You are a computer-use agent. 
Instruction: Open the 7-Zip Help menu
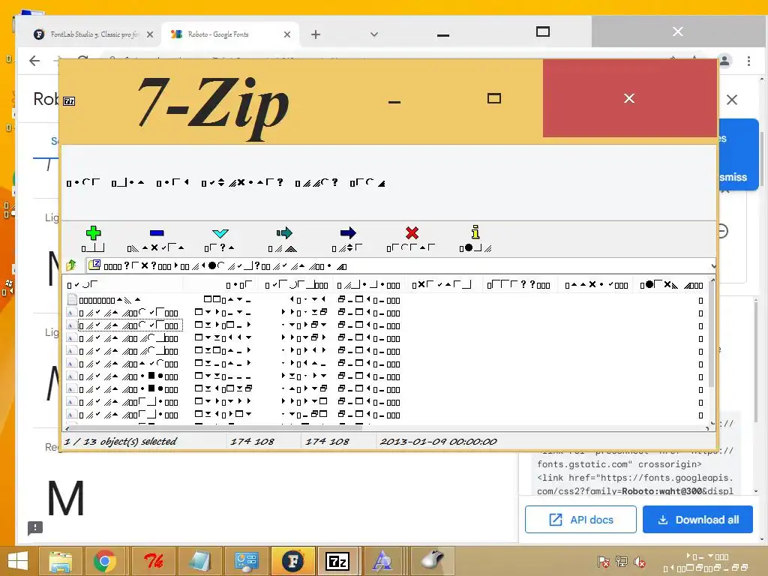point(367,183)
